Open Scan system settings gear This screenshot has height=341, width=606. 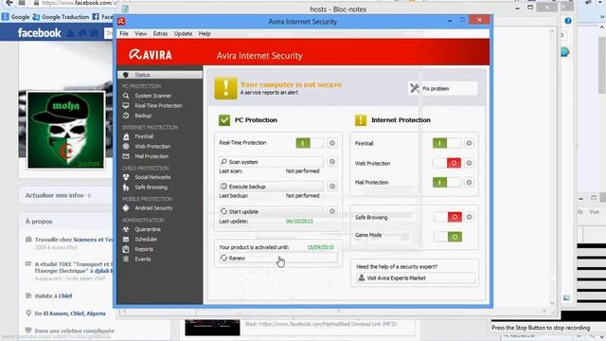point(332,162)
